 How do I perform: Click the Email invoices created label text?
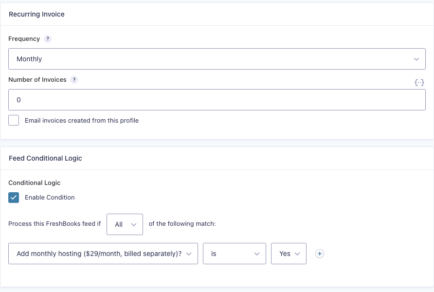pos(82,120)
